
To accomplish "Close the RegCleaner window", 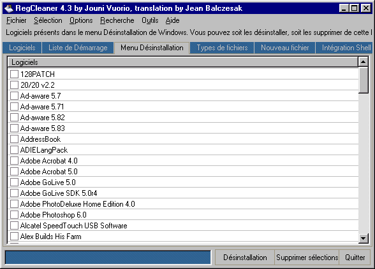I will tap(365, 8).
